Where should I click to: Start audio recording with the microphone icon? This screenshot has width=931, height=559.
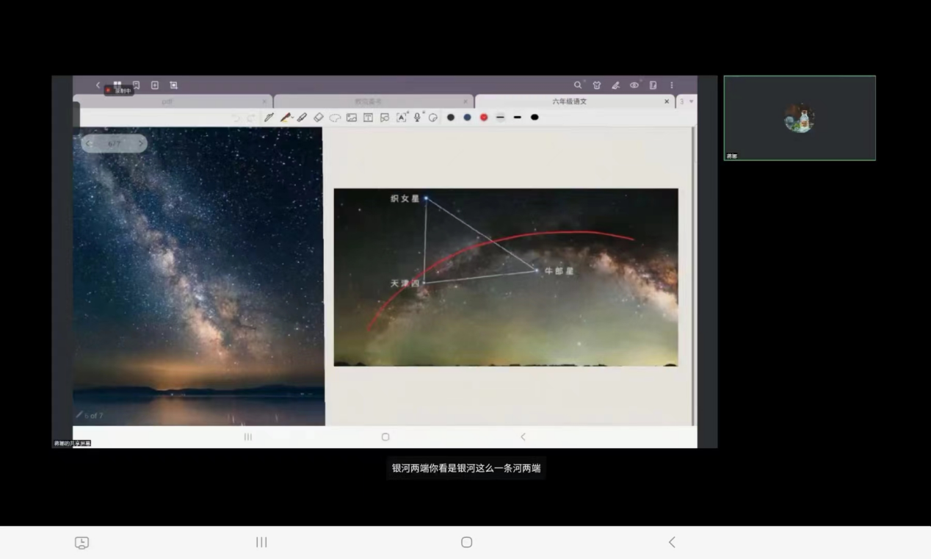click(x=417, y=118)
